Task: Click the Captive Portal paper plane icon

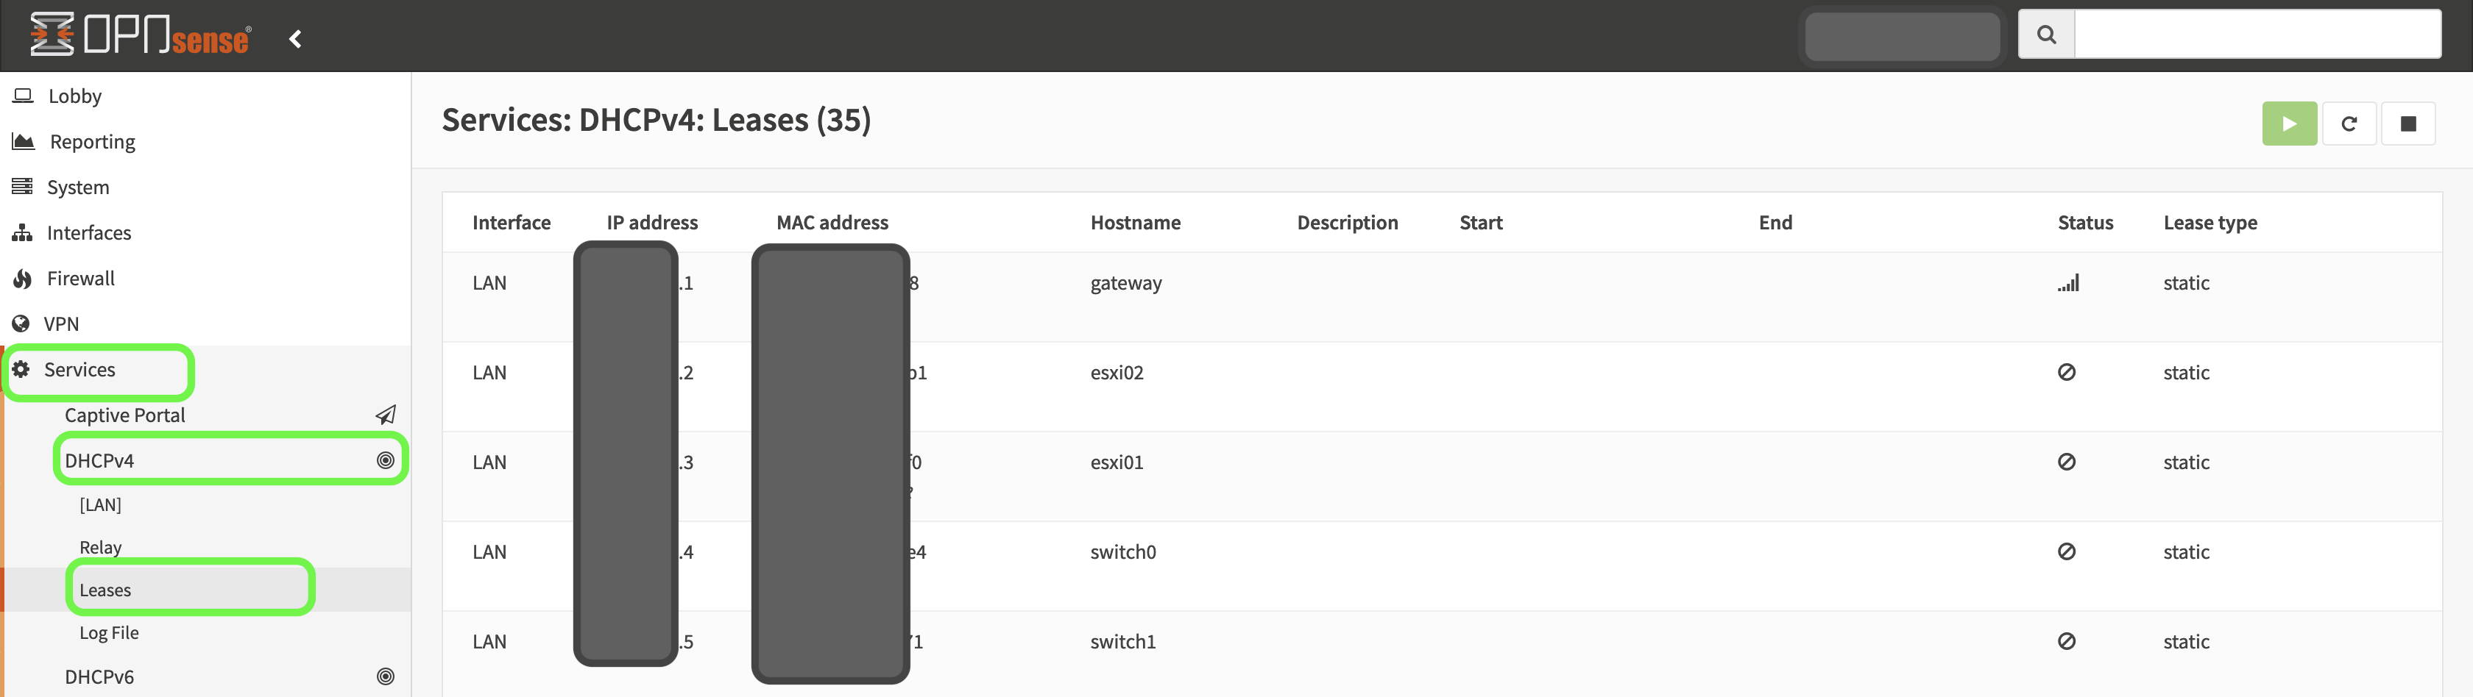Action: 385,415
